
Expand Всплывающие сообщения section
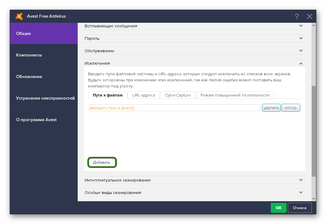(194, 26)
